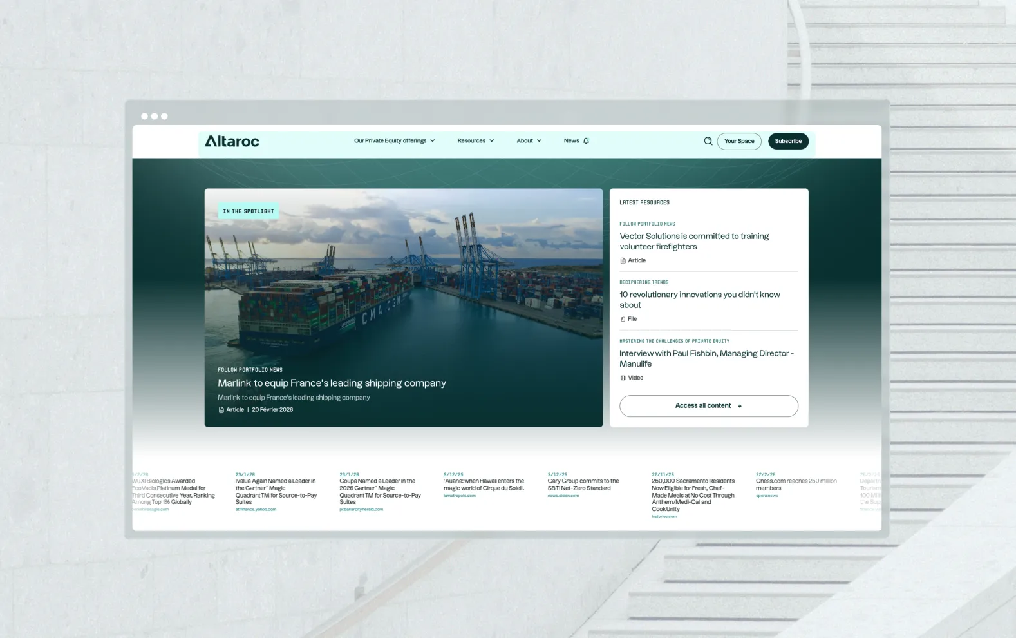Click the 5/12/25 date above Cary Group
This screenshot has height=638, width=1016.
pos(557,474)
